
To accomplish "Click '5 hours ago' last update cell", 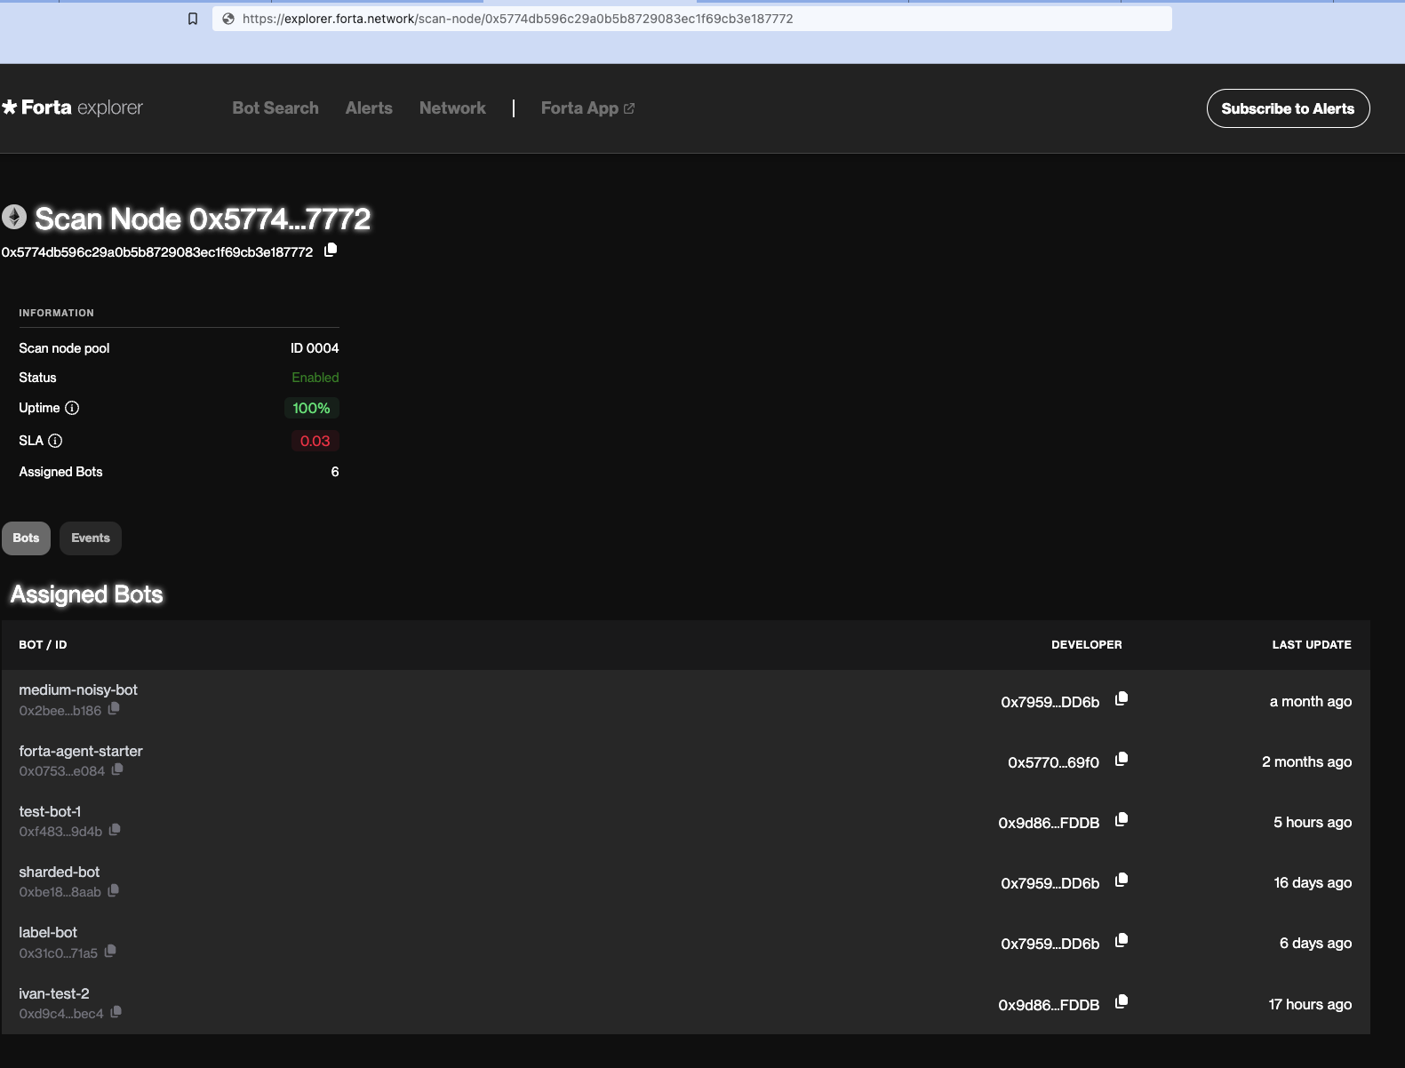I will pos(1313,823).
